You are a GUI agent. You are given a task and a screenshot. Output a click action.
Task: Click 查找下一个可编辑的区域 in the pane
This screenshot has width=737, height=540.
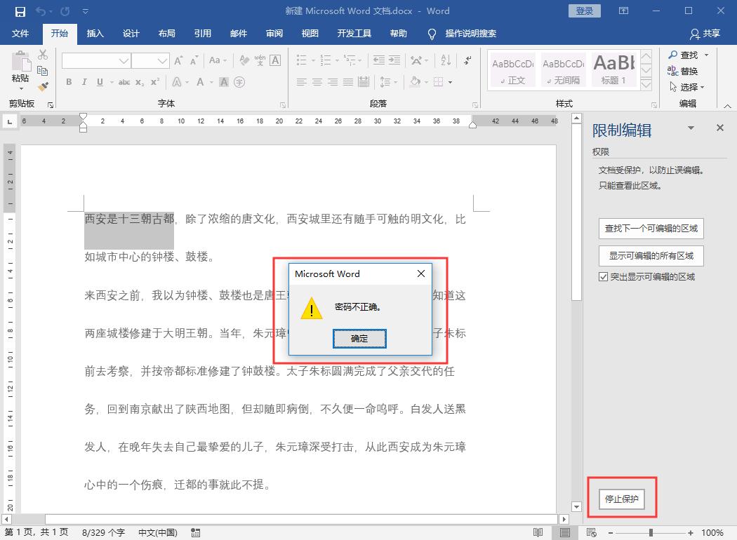click(x=651, y=228)
